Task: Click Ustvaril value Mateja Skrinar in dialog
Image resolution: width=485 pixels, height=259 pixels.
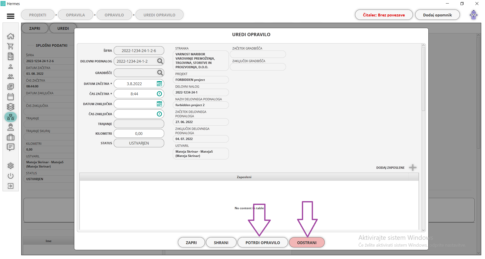Action: (201, 154)
